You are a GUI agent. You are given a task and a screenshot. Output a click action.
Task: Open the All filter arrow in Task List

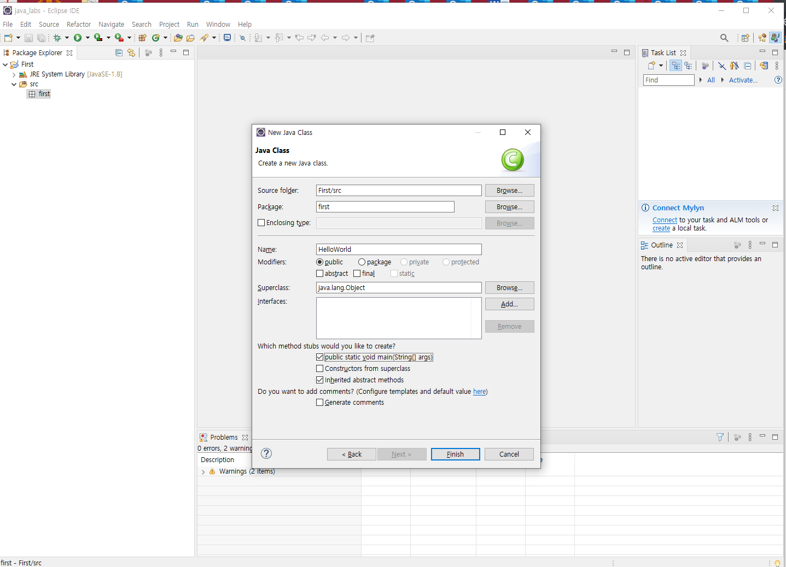pyautogui.click(x=701, y=80)
